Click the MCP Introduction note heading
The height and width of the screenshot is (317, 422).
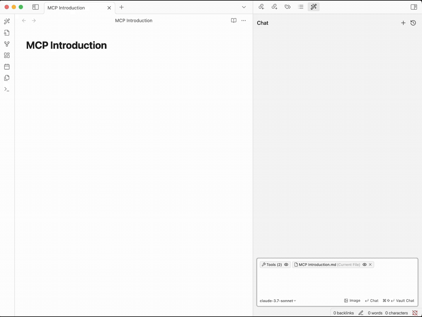click(67, 45)
